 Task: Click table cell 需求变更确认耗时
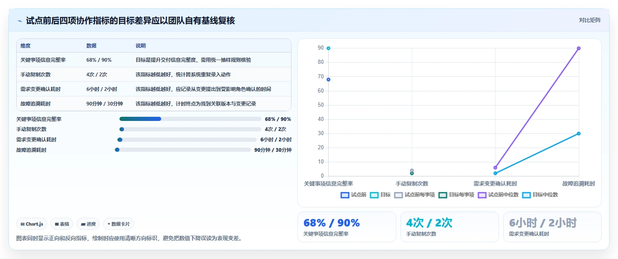click(41, 89)
